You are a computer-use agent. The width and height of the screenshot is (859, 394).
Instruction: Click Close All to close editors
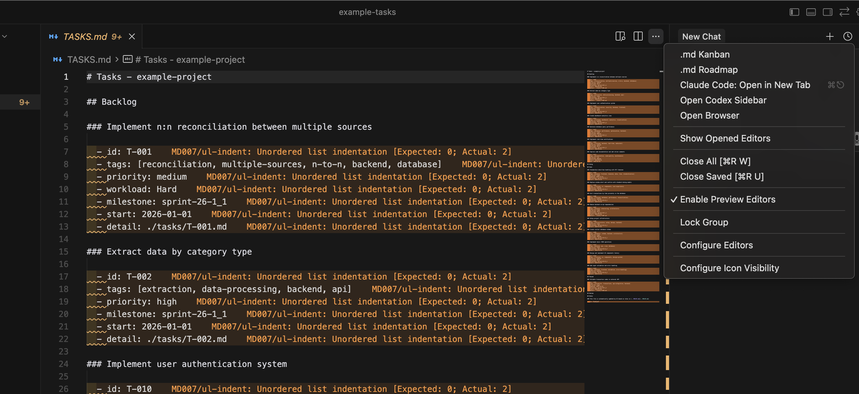point(715,161)
